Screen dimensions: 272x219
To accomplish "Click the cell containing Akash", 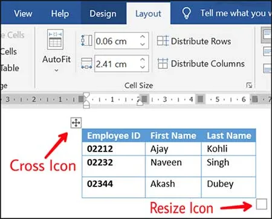I will (173, 188).
